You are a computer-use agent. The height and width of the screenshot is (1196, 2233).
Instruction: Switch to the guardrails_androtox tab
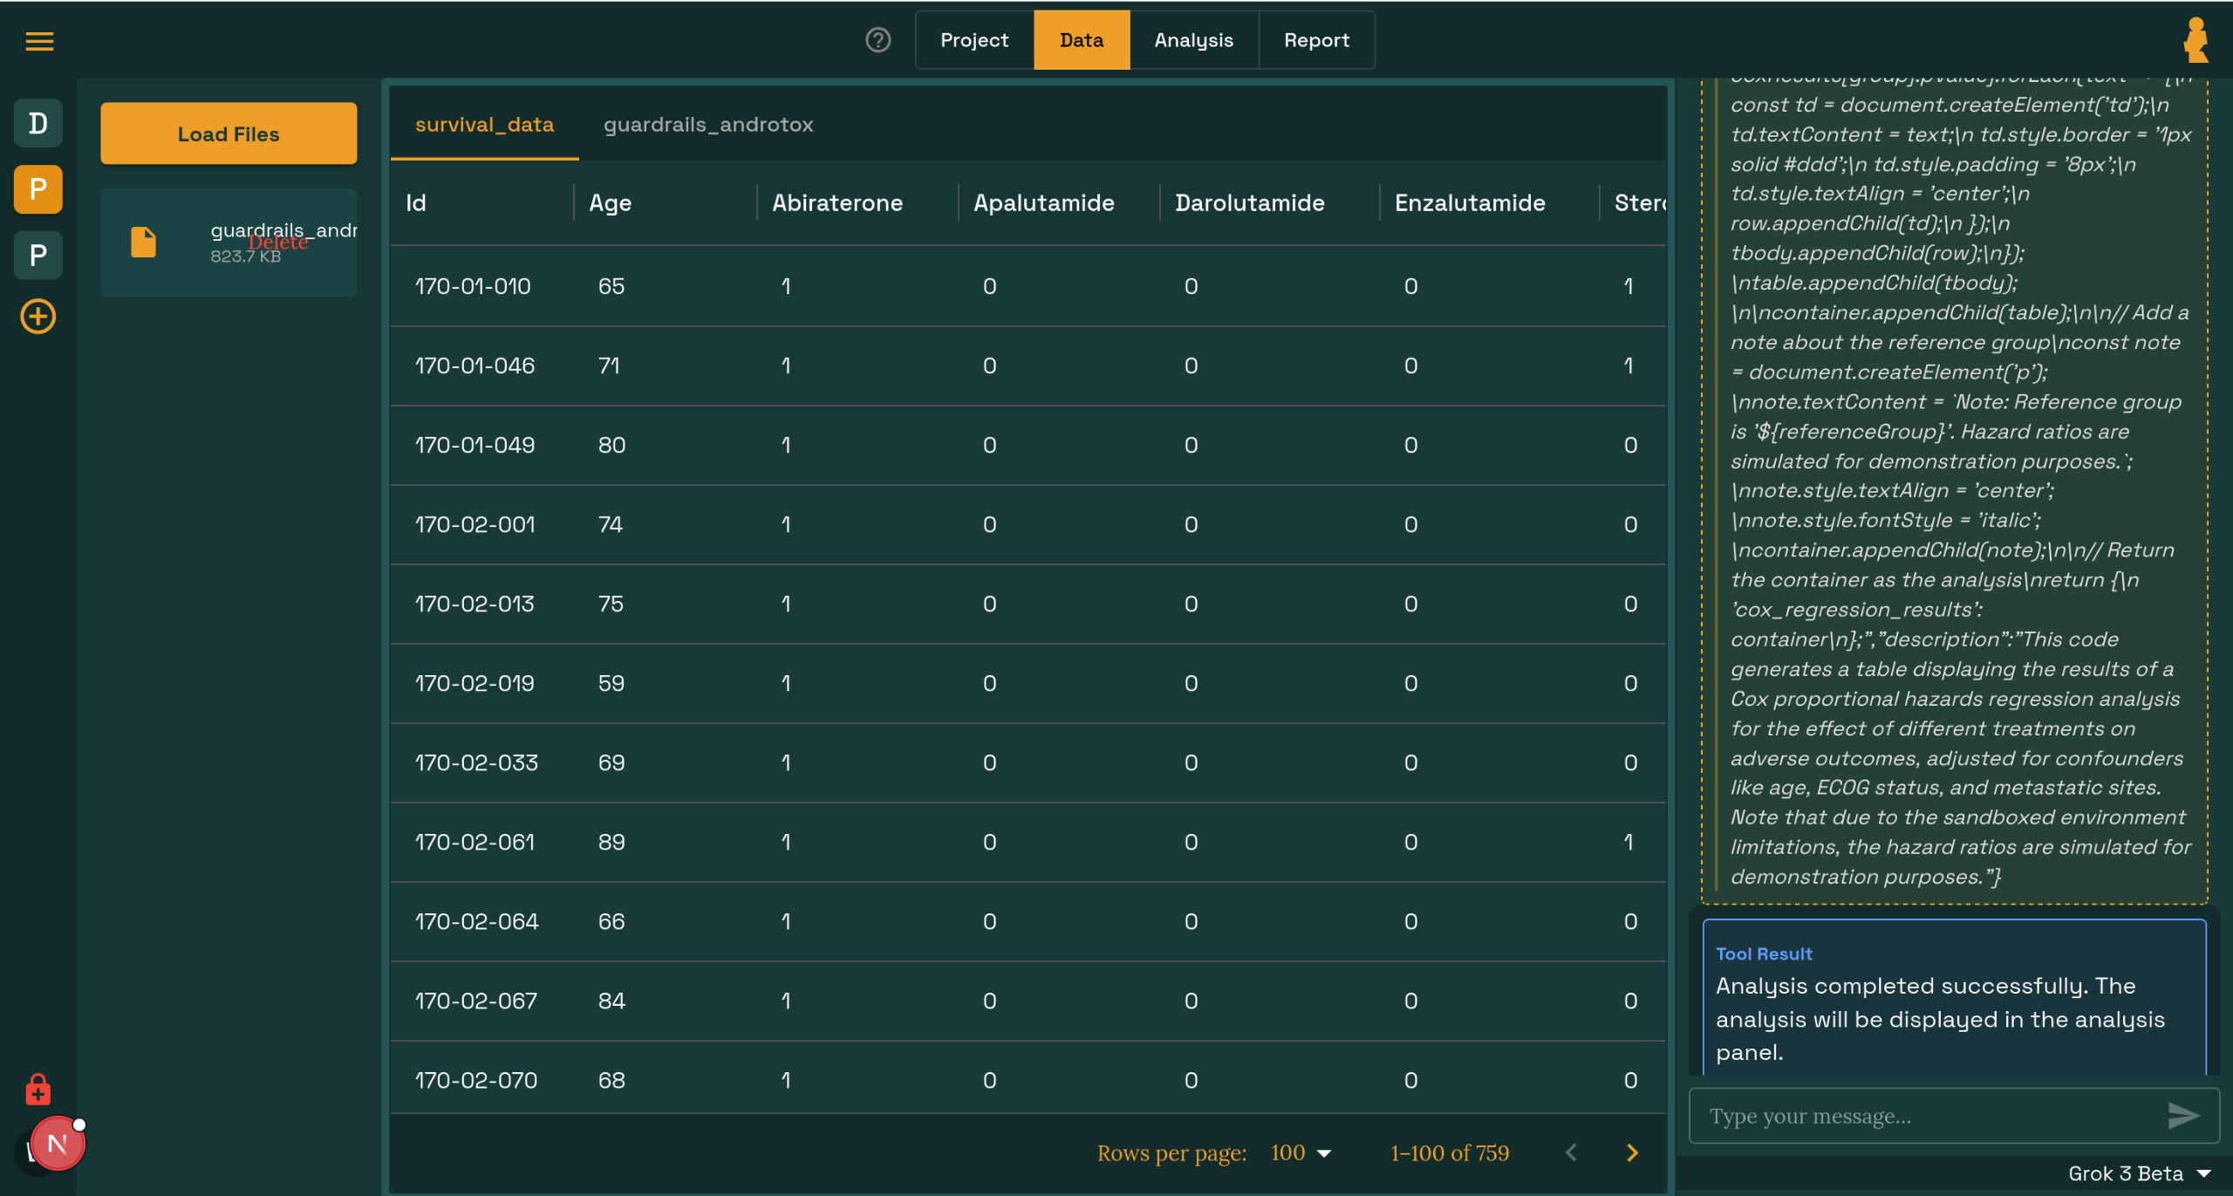(x=707, y=125)
